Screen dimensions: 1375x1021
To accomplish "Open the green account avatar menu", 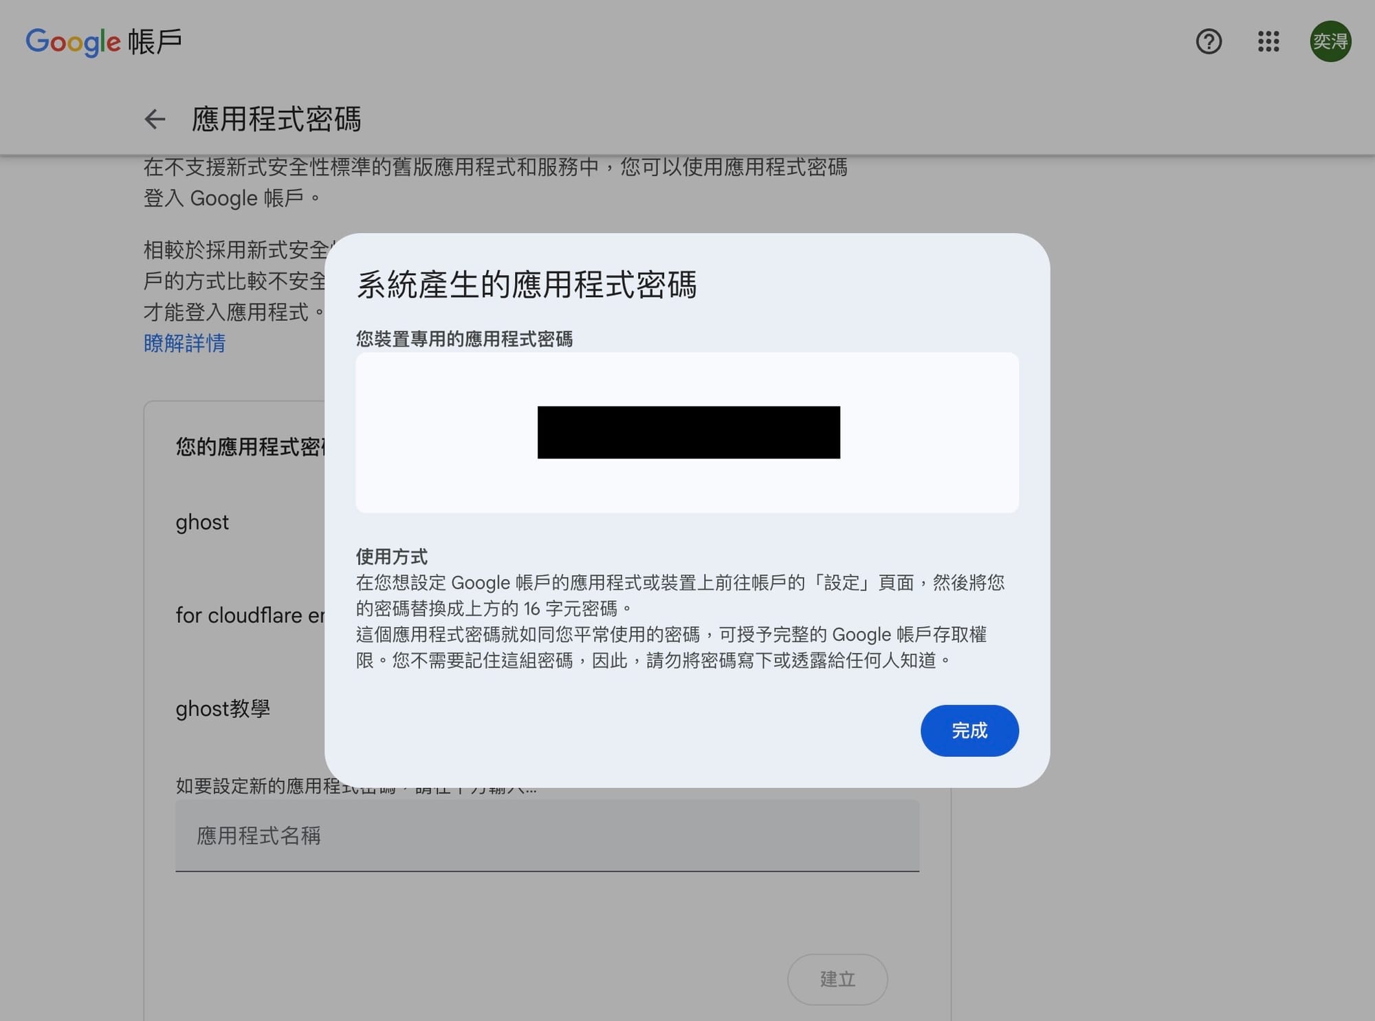I will click(x=1330, y=42).
